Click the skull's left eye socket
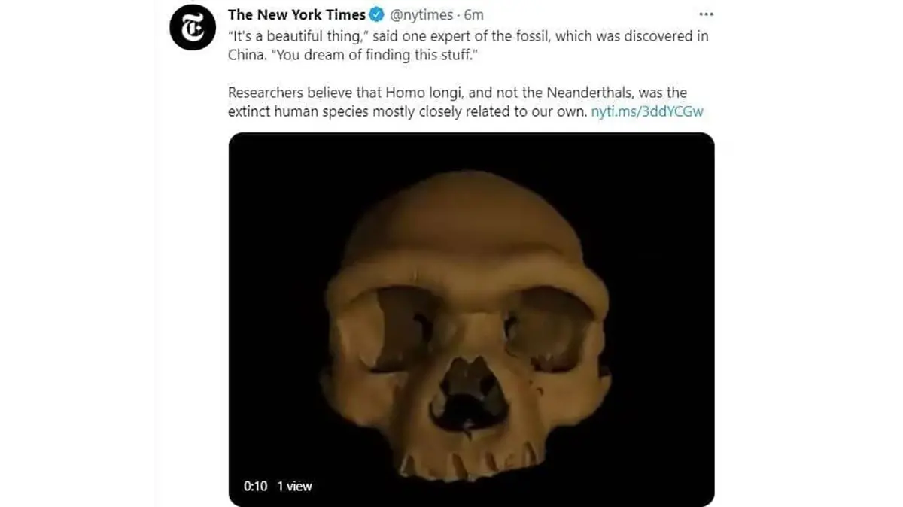This screenshot has height=507, width=903. point(400,326)
